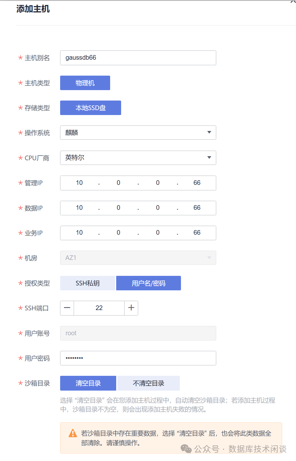296x461 pixels.
Task: Close the 添加主机 dialog
Action: [x=293, y=1]
